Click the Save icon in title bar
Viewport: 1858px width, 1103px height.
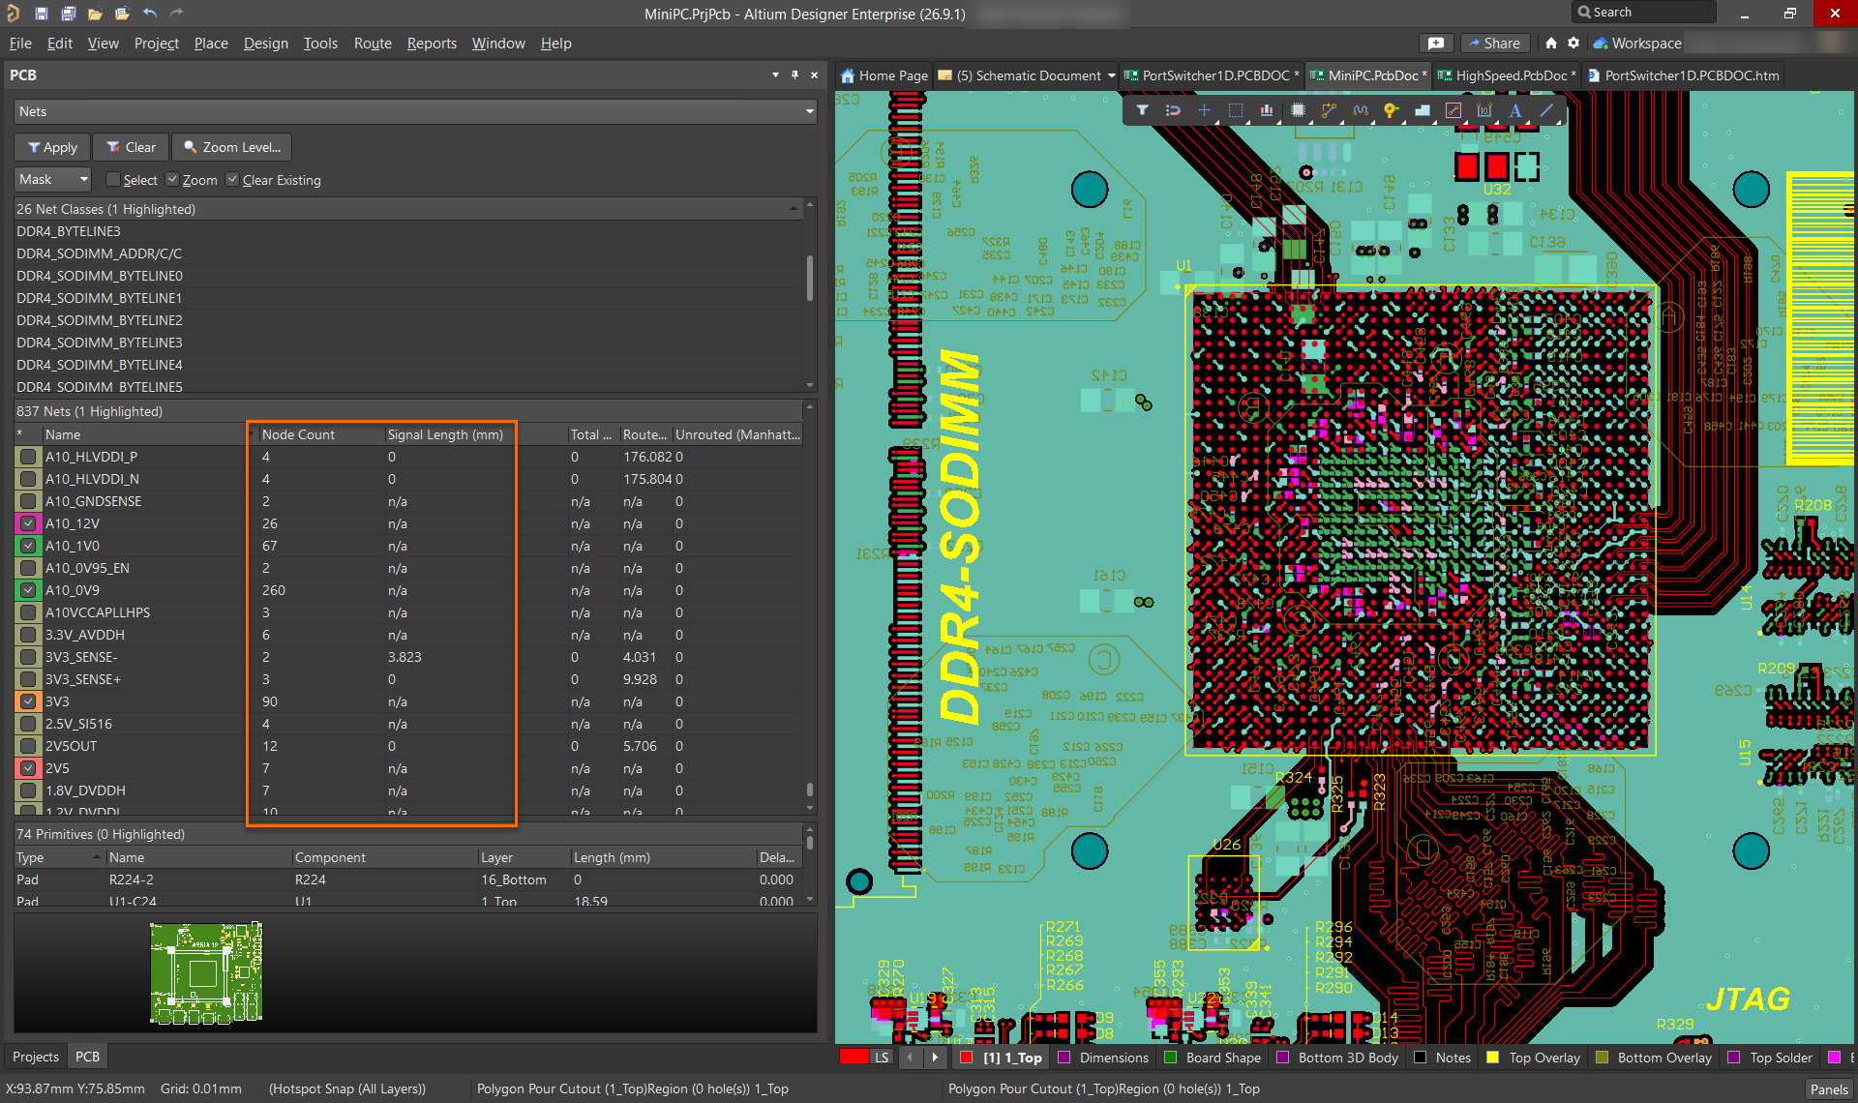pos(41,14)
